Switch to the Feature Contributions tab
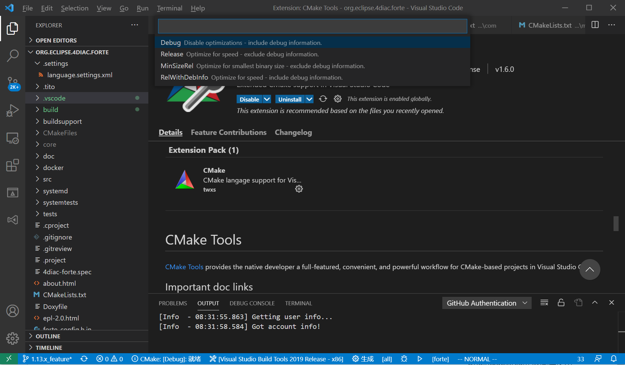 click(229, 132)
